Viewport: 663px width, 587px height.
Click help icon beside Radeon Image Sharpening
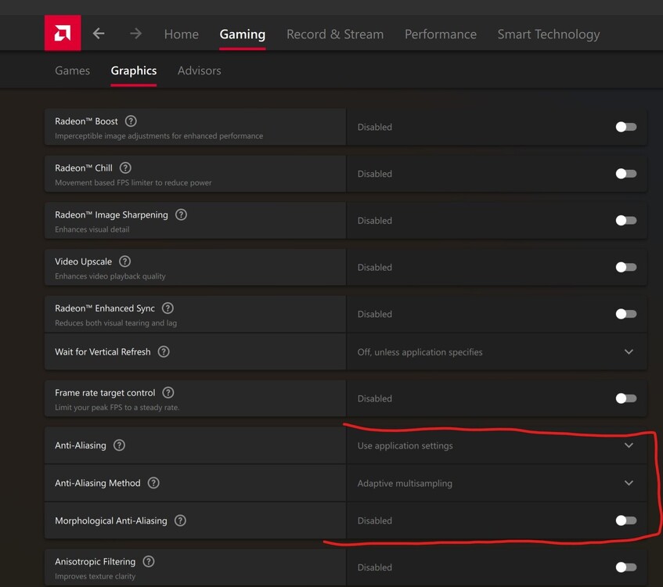point(181,214)
